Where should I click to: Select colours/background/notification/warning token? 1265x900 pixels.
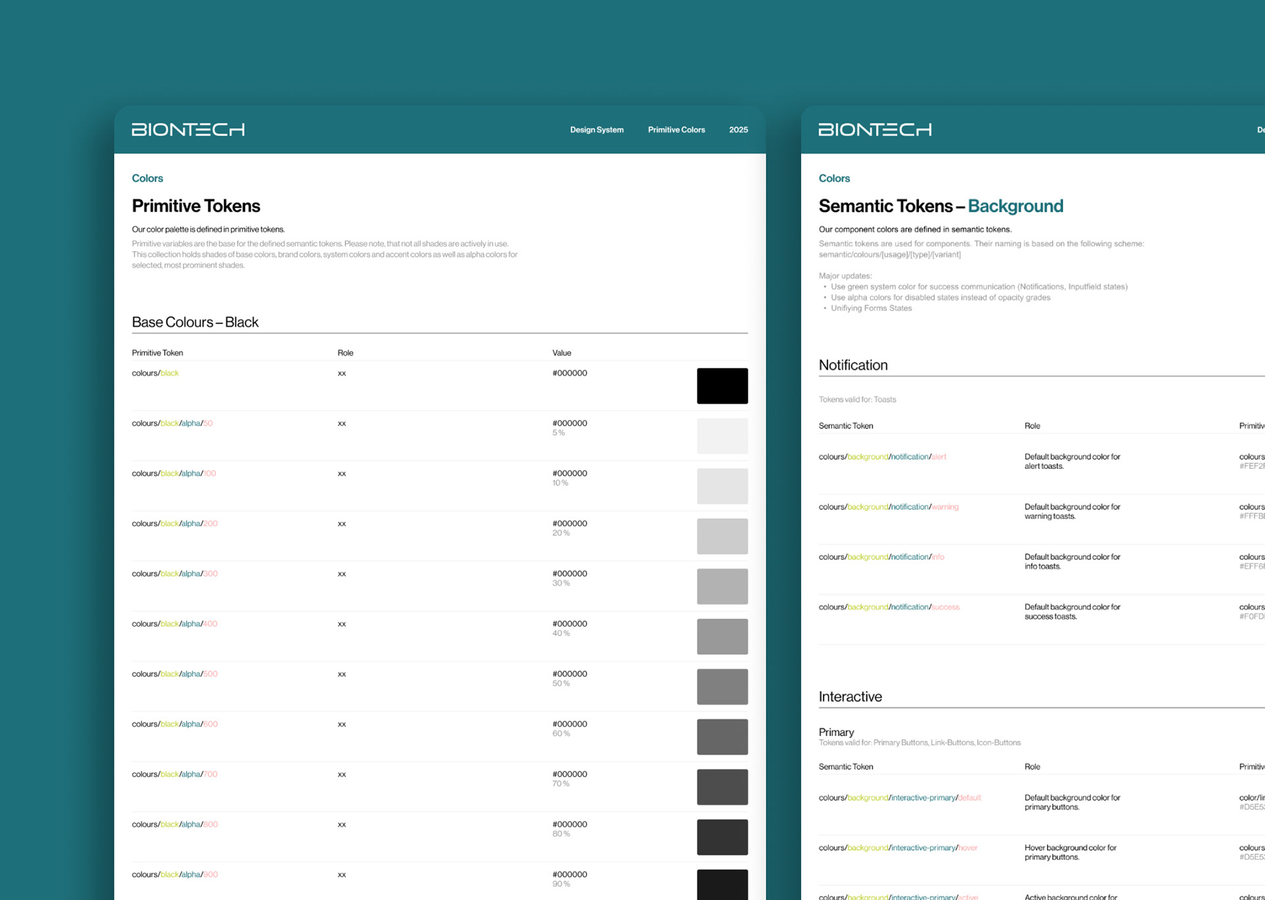coord(888,507)
